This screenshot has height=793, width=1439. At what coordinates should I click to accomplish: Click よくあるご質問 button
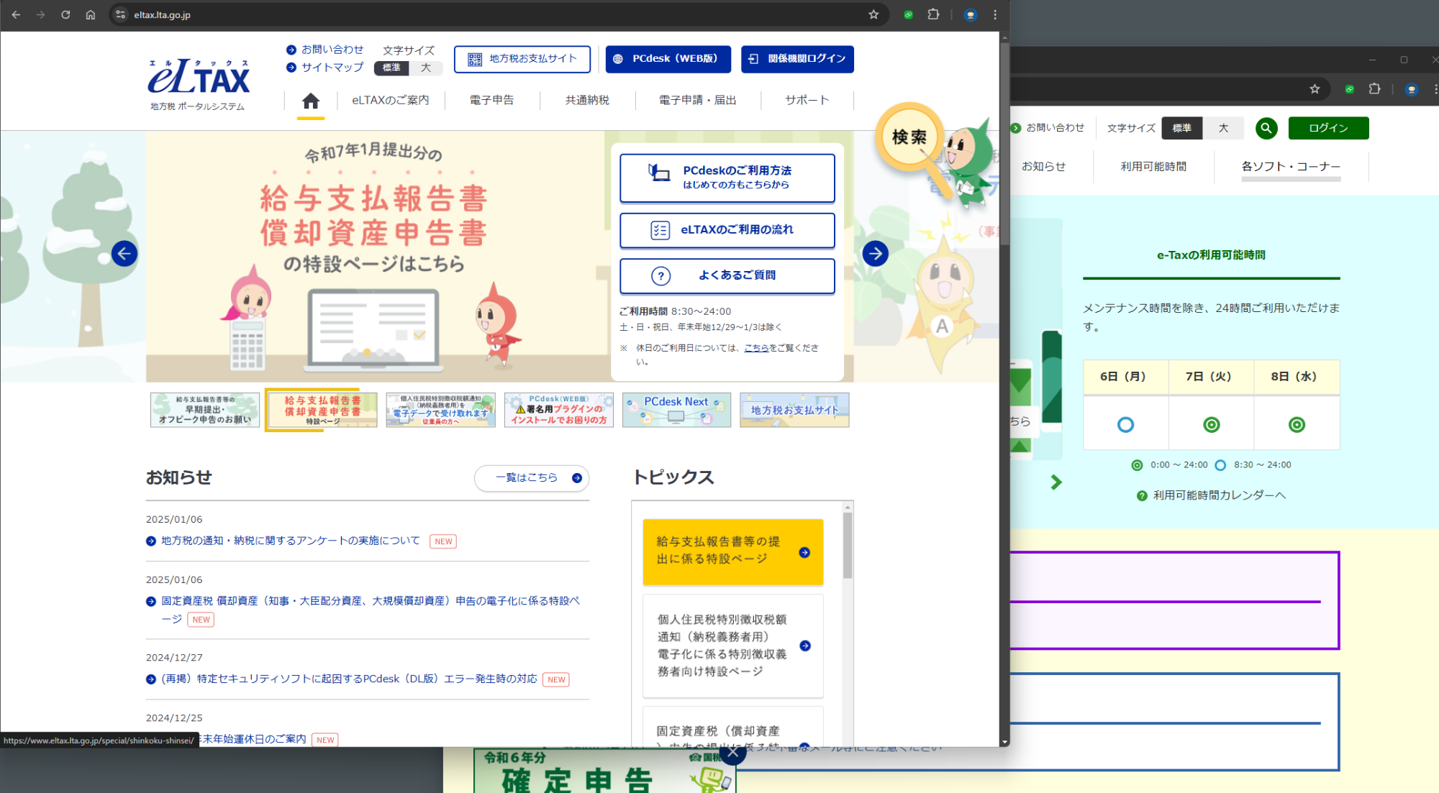(727, 275)
